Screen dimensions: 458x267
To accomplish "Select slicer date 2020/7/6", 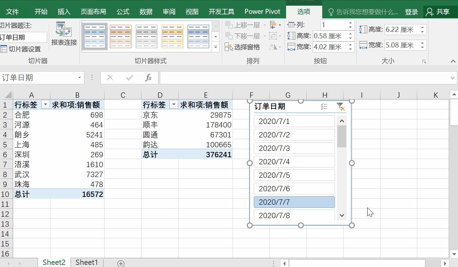I will click(294, 189).
